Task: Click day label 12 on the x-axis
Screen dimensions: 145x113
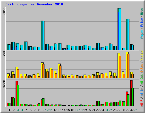Action: [x=55, y=110]
